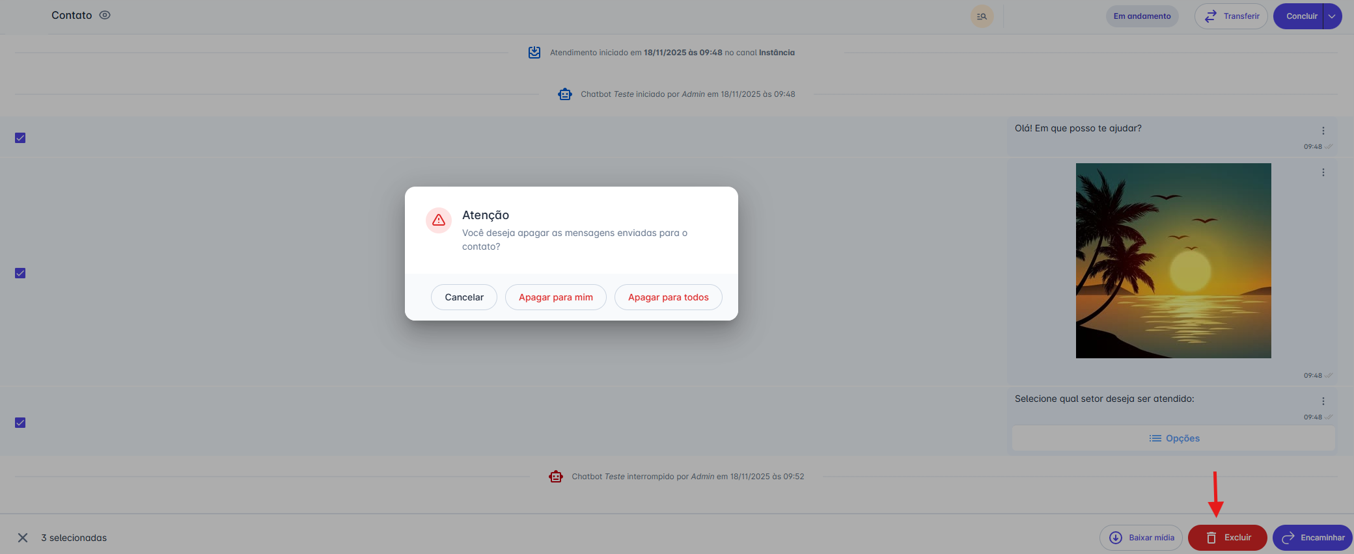
Task: Click the Atendimento iniciado inbox icon
Action: point(534,53)
